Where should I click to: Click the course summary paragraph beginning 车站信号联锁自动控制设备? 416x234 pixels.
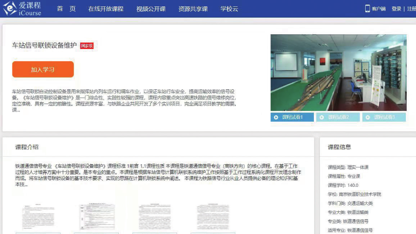pyautogui.click(x=124, y=100)
